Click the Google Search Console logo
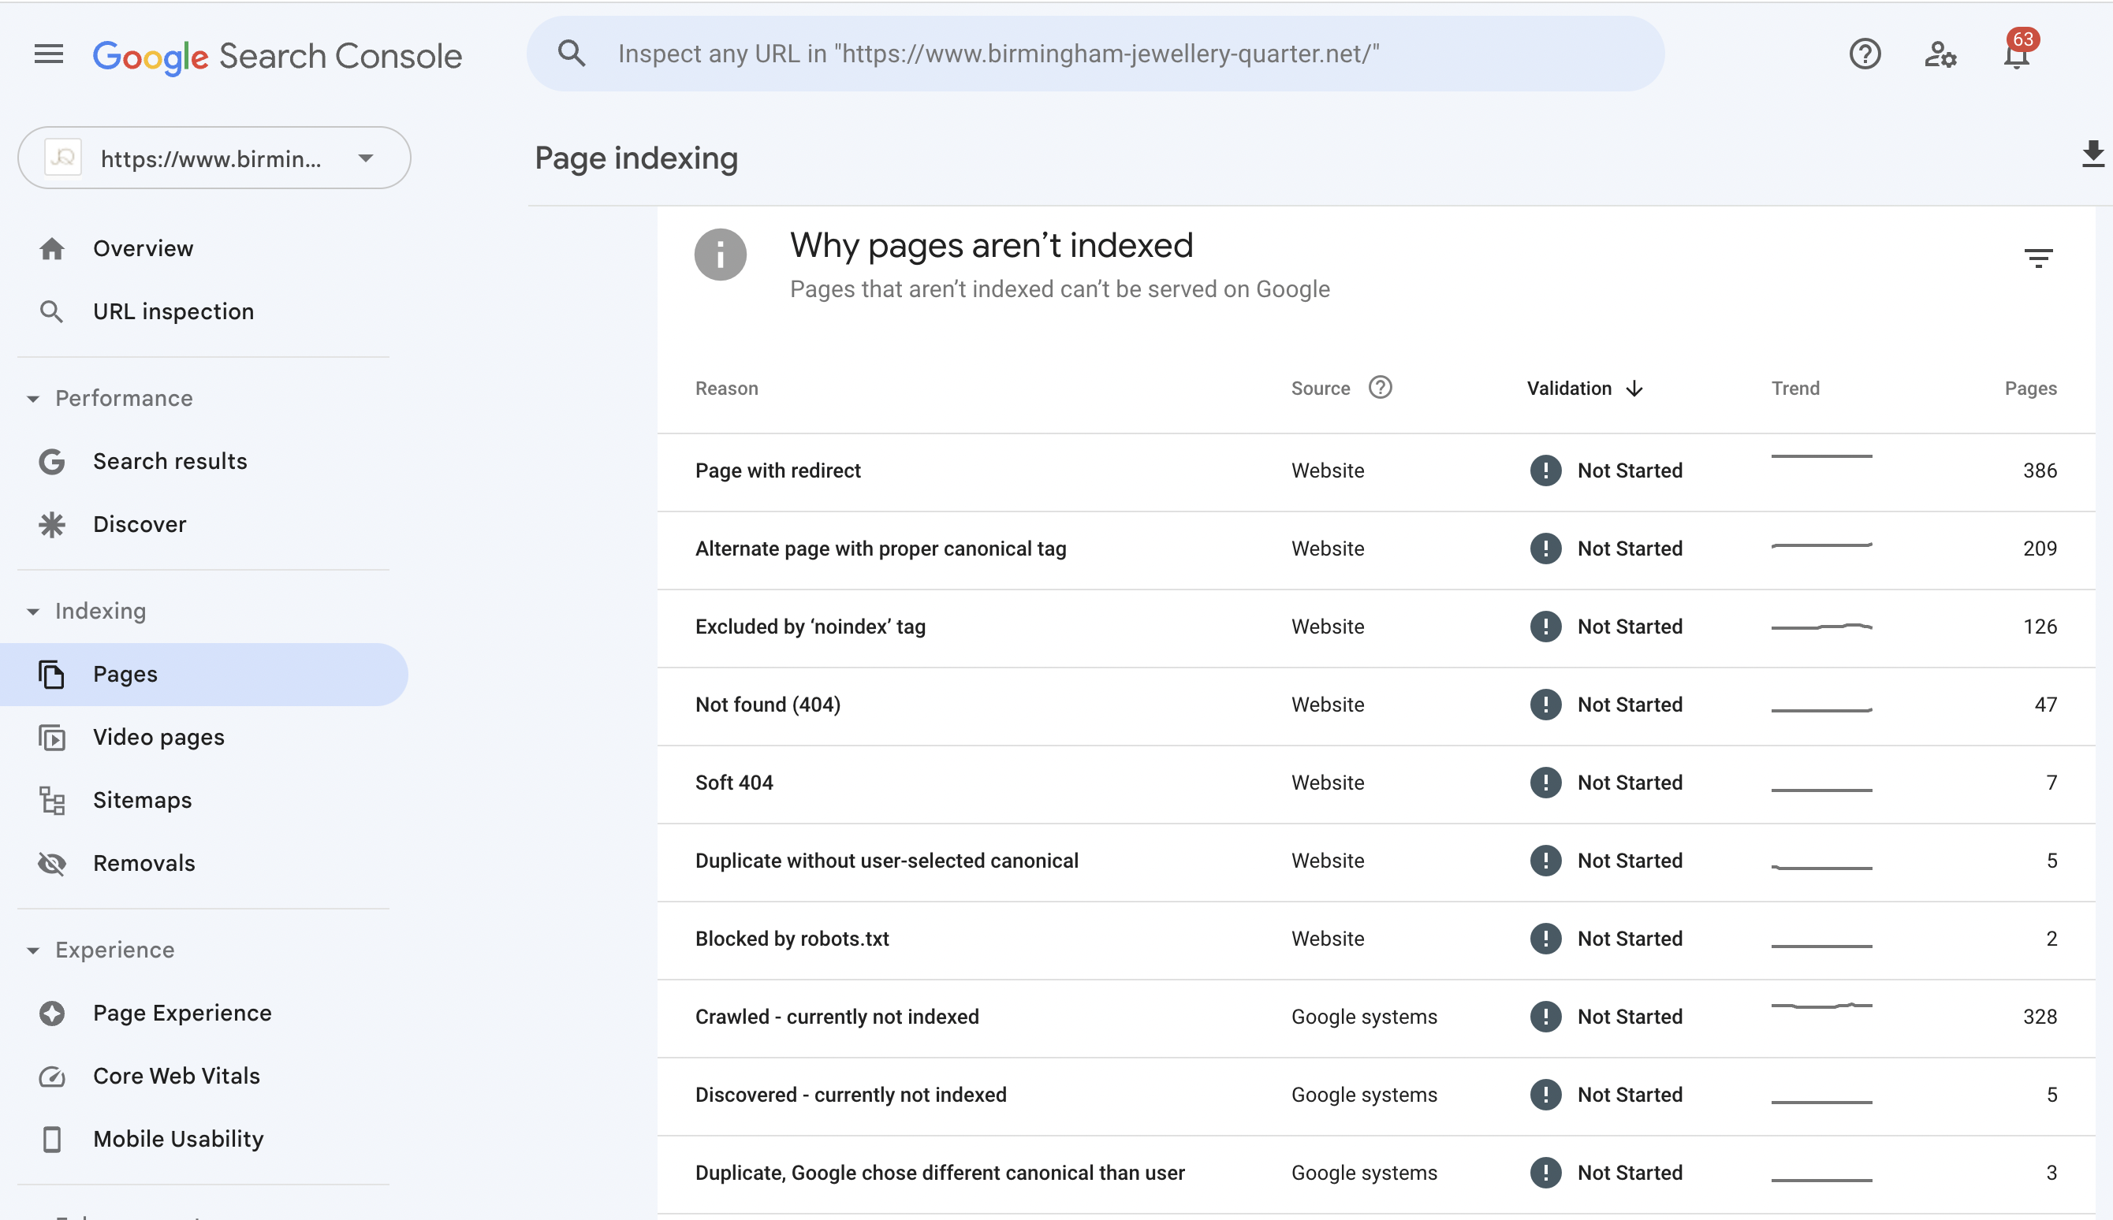 coord(277,56)
